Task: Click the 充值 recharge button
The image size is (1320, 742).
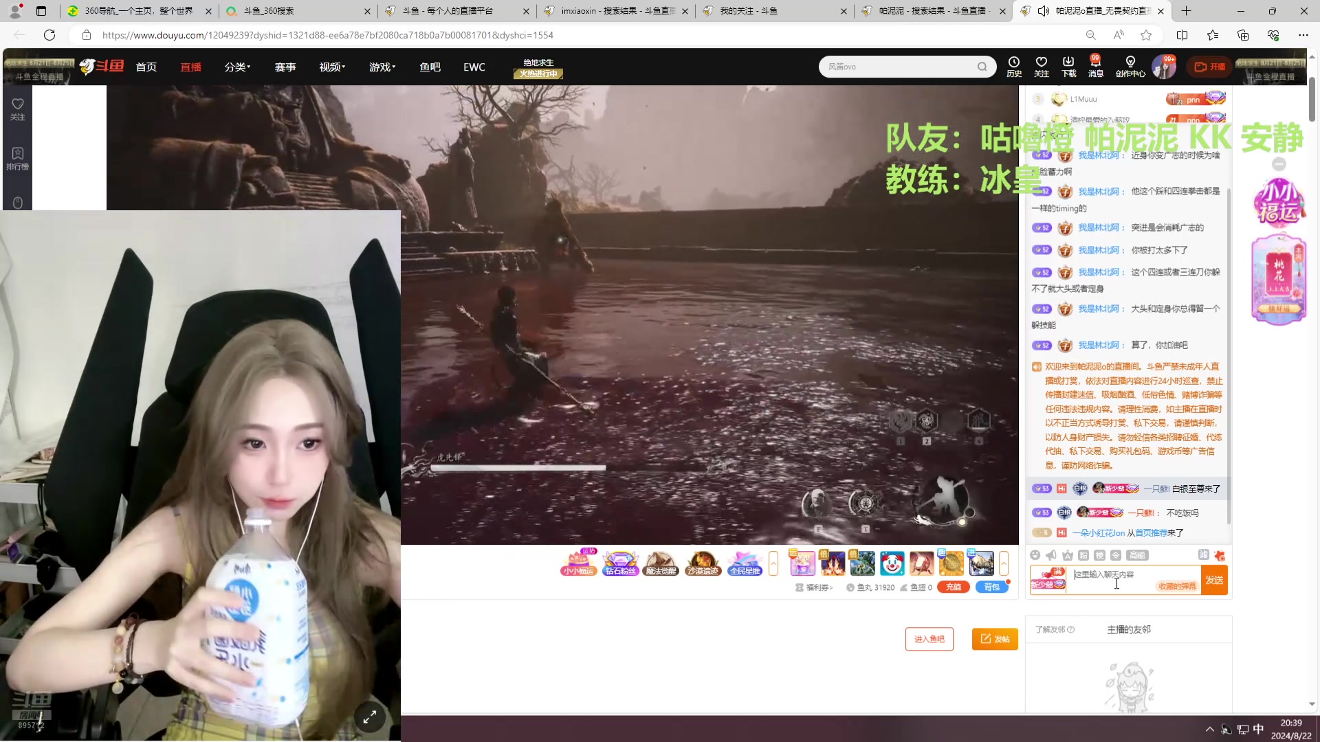Action: coord(953,587)
